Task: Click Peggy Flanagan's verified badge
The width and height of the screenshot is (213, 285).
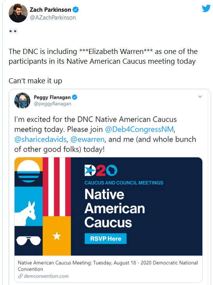Action: pyautogui.click(x=75, y=97)
